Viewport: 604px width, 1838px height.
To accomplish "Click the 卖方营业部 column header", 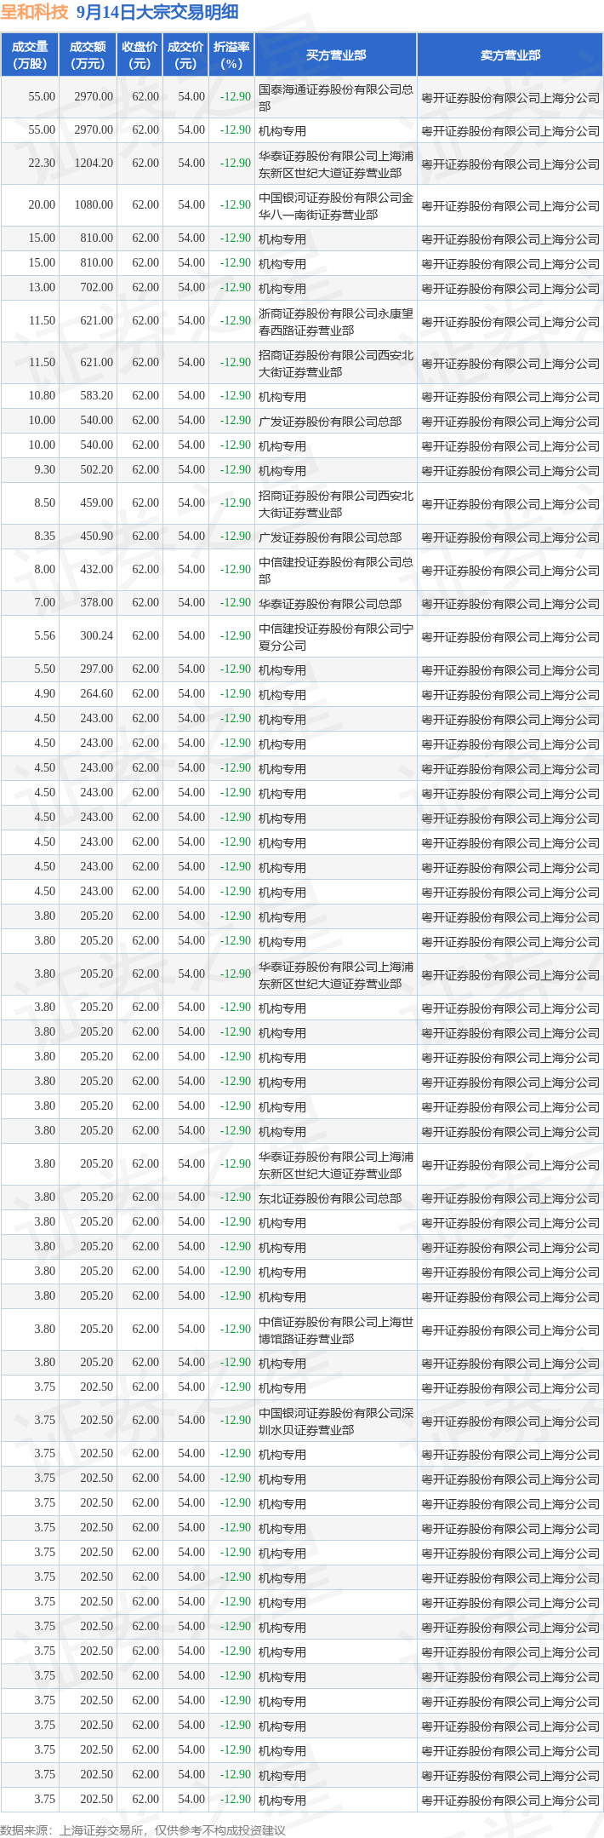I will point(510,55).
